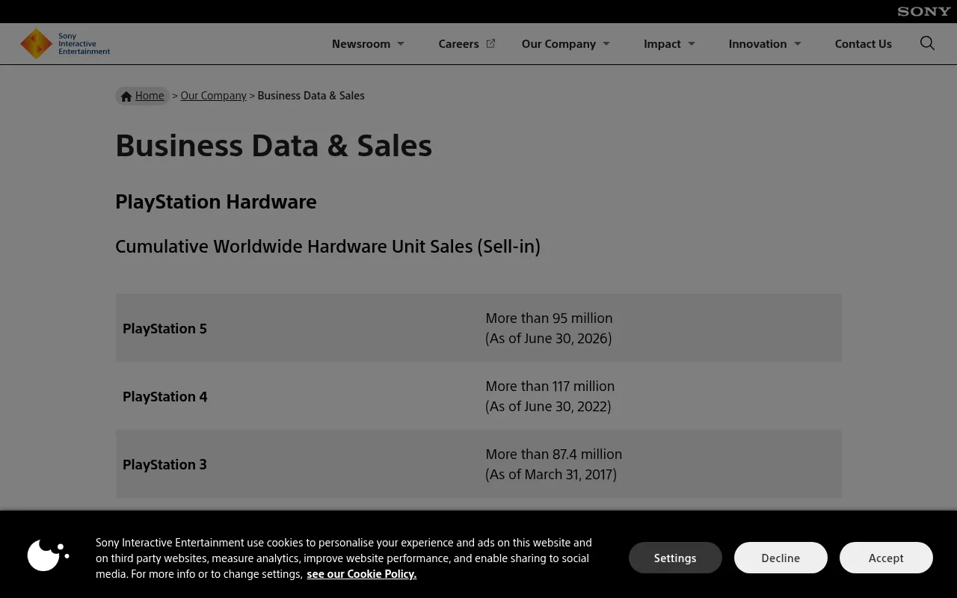Decline cookies
957x598 pixels.
coord(781,558)
